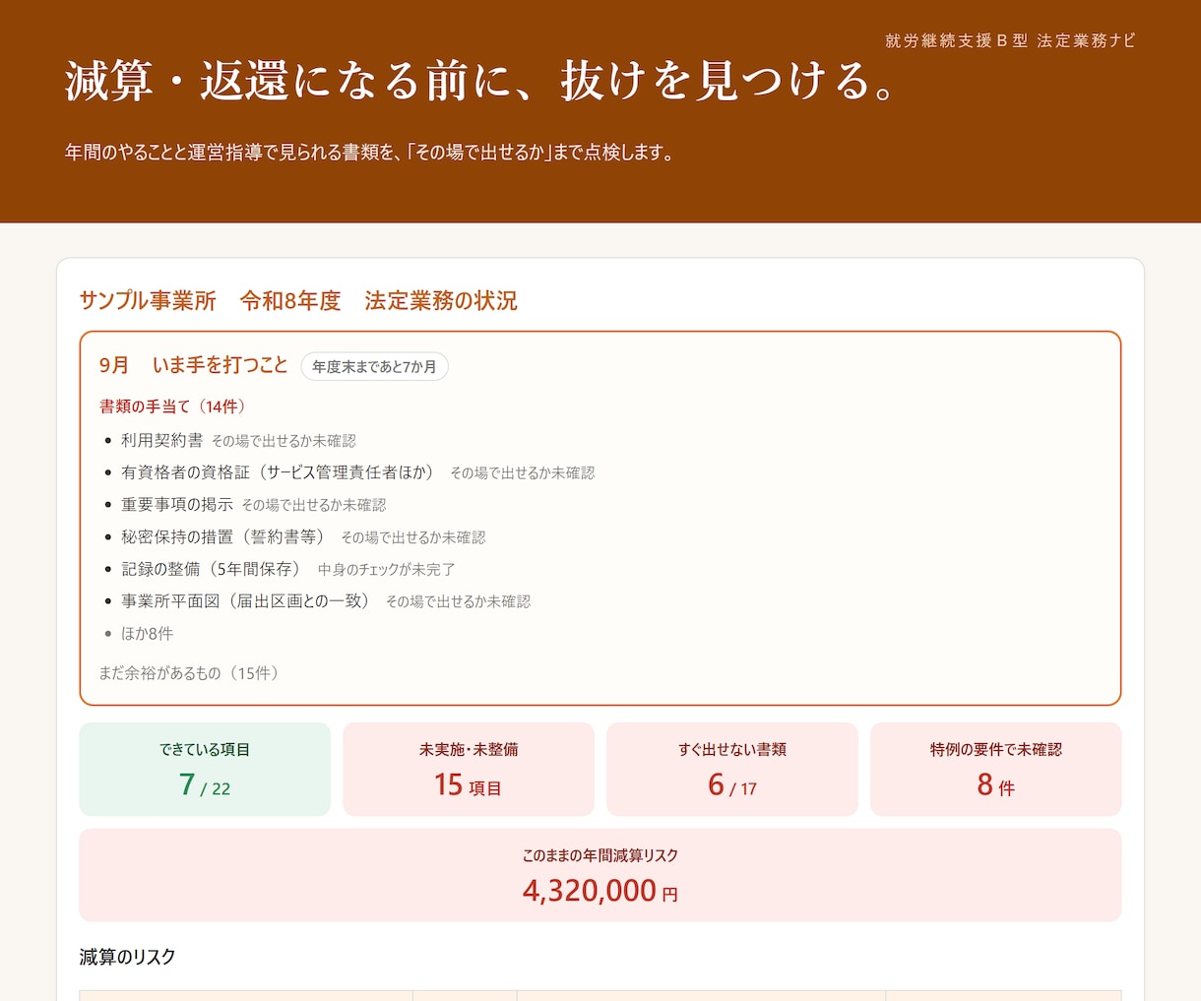This screenshot has width=1201, height=1001.
Task: Click the このままの年間減算リスク label
Action: 600,855
